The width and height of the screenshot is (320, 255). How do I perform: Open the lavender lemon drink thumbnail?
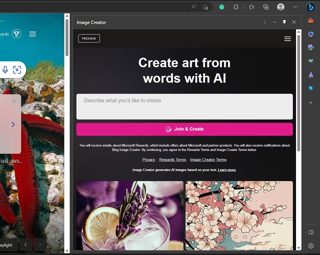(130, 216)
